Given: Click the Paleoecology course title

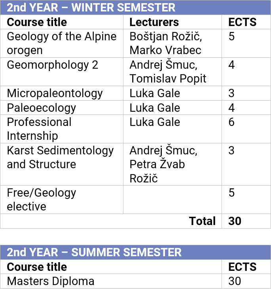Looking at the screenshot, I should coord(42,108).
